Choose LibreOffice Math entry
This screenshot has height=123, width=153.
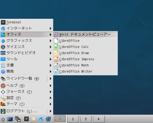pyautogui.click(x=85, y=65)
